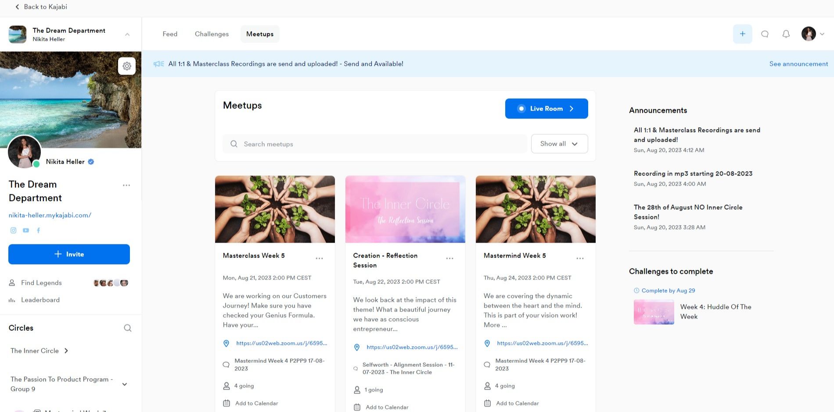Viewport: 834px width, 412px height.
Task: Expand The Inner Circle chevron
Action: (x=66, y=351)
